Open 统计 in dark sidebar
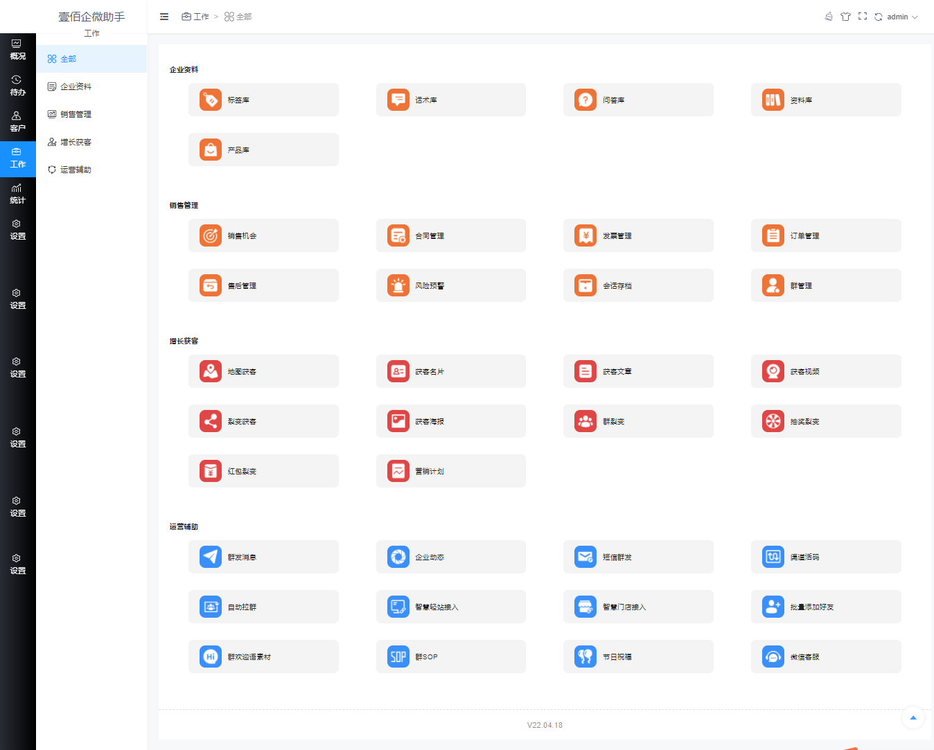The width and height of the screenshot is (934, 750). [x=18, y=194]
